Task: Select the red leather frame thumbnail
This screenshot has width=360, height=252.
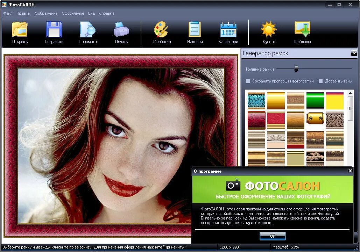Action: point(276,120)
